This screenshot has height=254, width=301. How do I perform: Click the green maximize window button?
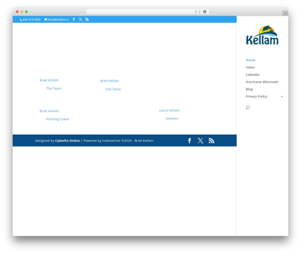coord(26,11)
